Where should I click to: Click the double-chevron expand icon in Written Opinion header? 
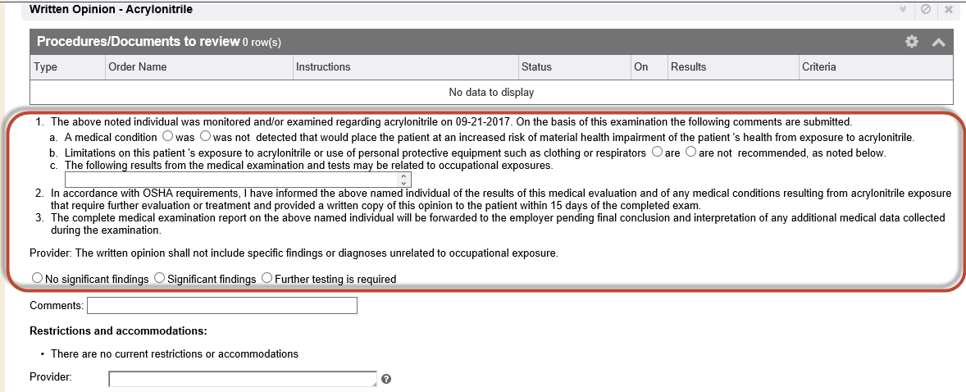(903, 9)
